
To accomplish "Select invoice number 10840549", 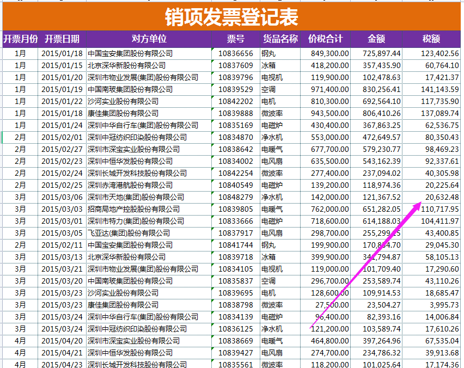I will [236, 185].
